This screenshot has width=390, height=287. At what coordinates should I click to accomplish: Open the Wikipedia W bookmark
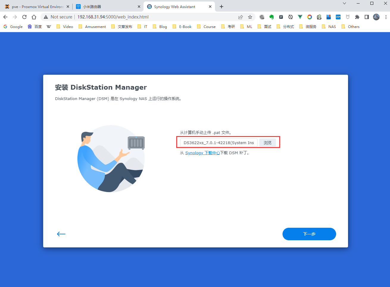49,27
